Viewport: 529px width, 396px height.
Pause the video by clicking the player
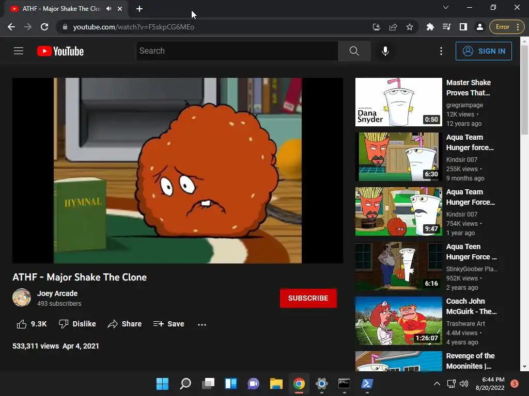178,170
